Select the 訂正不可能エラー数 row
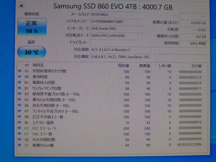The image size is (216, 162). (110, 117)
